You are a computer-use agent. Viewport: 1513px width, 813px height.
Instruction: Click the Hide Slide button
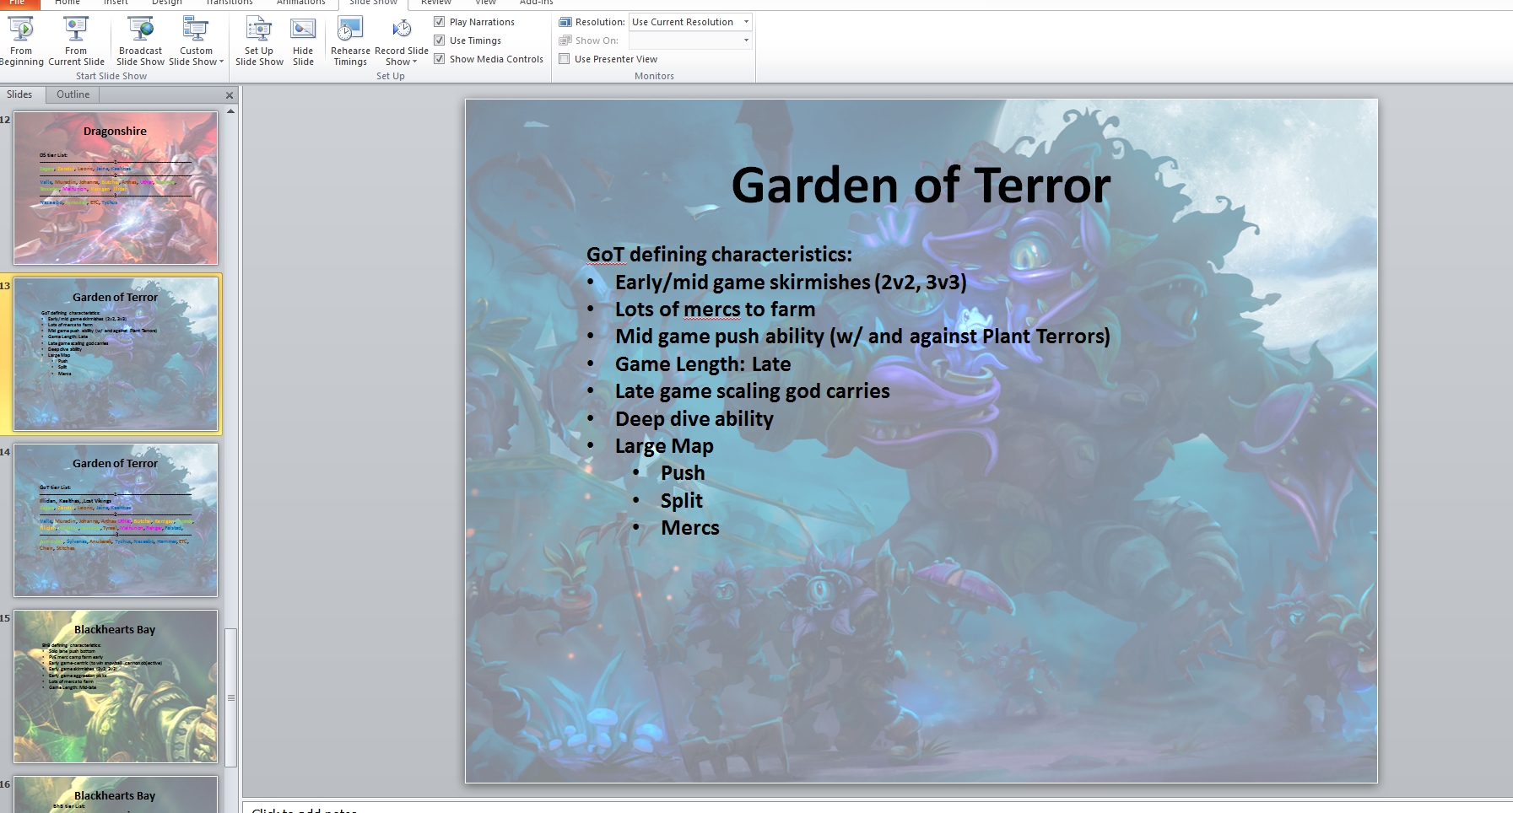coord(303,41)
